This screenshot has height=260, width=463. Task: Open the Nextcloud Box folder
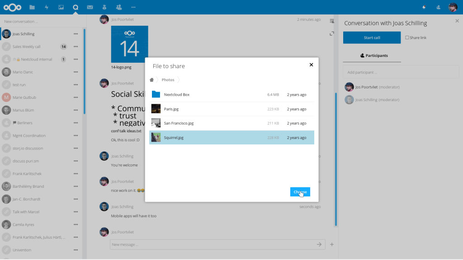point(176,94)
